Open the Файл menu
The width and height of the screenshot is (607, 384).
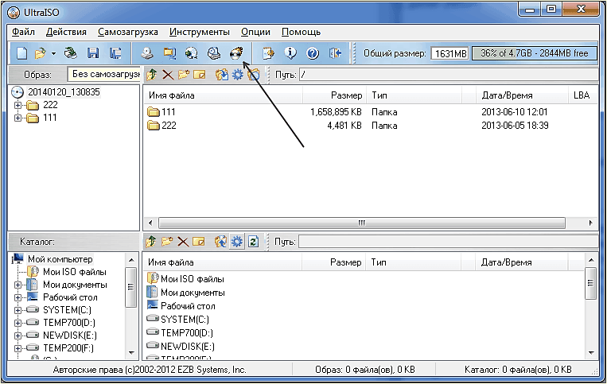[23, 32]
